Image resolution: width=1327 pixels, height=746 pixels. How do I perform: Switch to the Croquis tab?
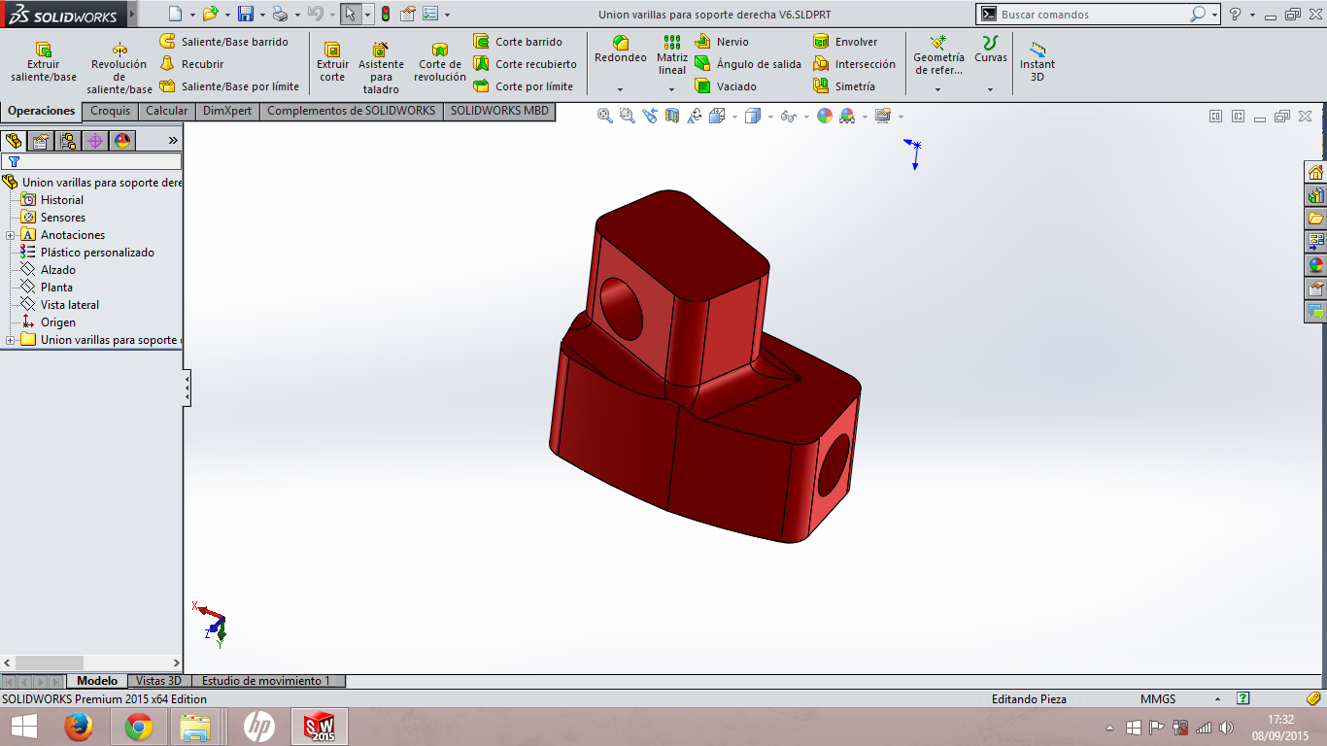coord(111,111)
